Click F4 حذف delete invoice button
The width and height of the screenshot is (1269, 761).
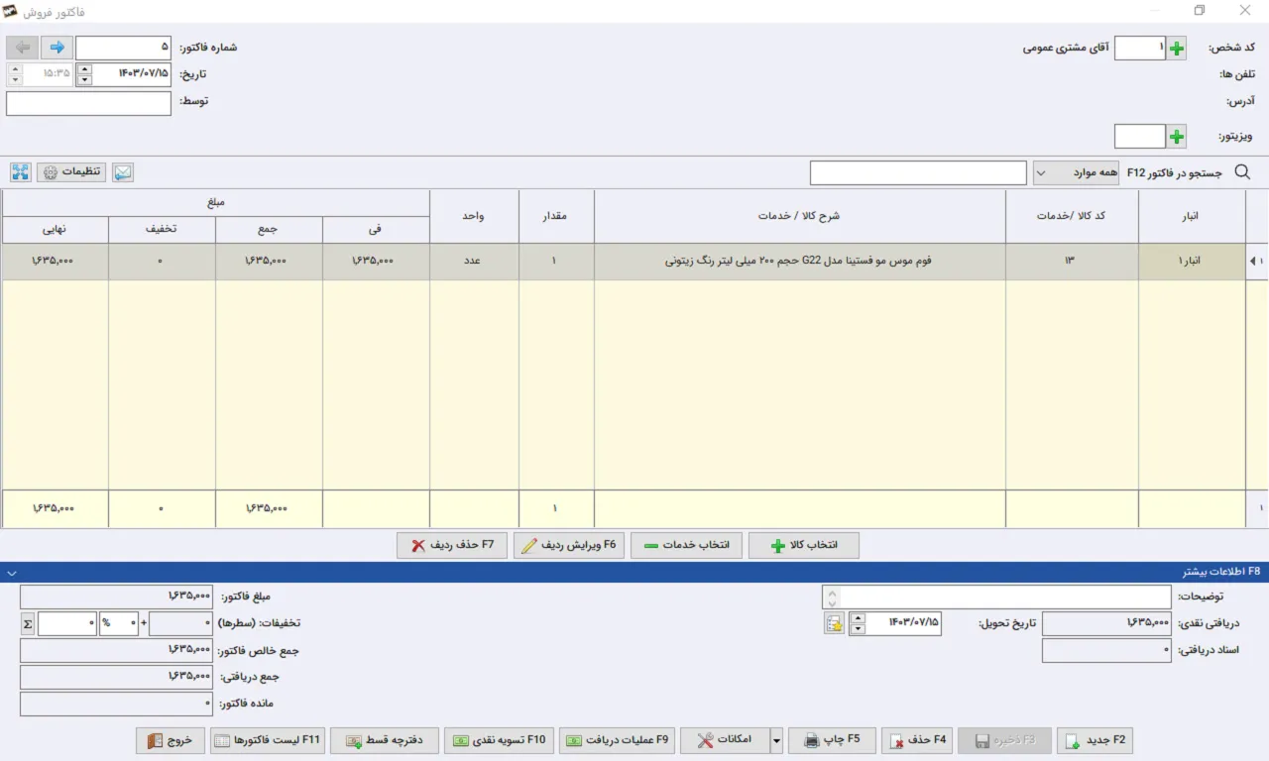[917, 740]
